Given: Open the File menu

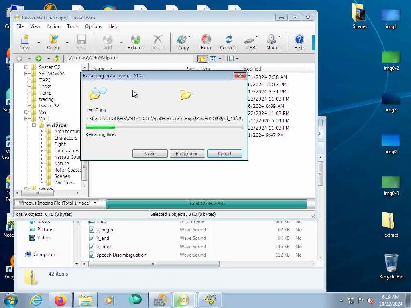Looking at the screenshot, I should (x=20, y=26).
